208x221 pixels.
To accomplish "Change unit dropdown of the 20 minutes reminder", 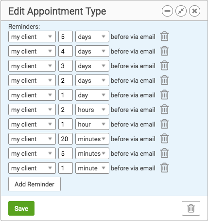I will click(x=92, y=139).
